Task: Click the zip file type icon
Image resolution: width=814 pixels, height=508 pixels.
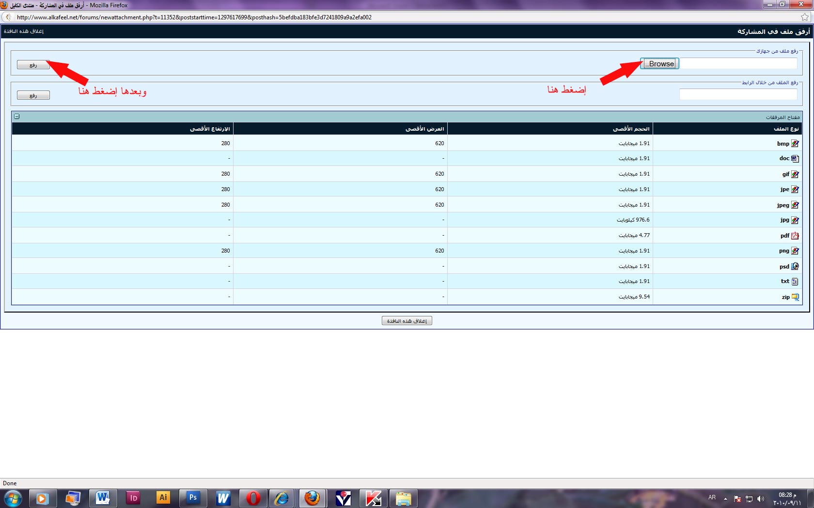Action: (x=795, y=297)
